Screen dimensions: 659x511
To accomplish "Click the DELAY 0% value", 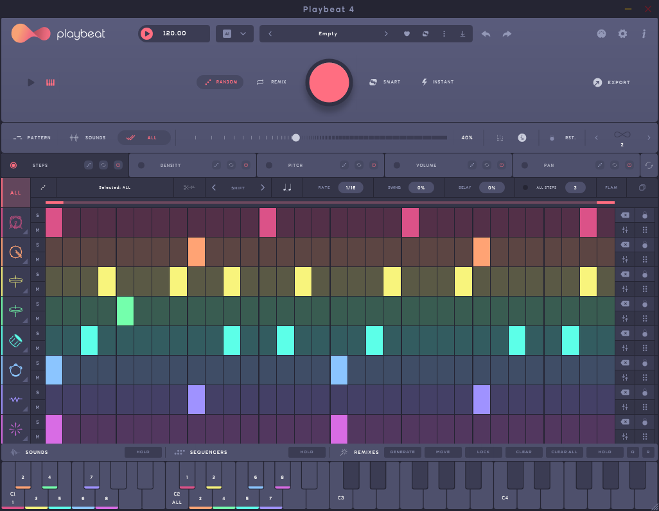I will coord(492,187).
